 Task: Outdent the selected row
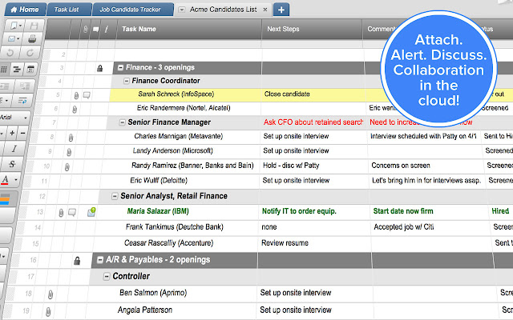6,86
